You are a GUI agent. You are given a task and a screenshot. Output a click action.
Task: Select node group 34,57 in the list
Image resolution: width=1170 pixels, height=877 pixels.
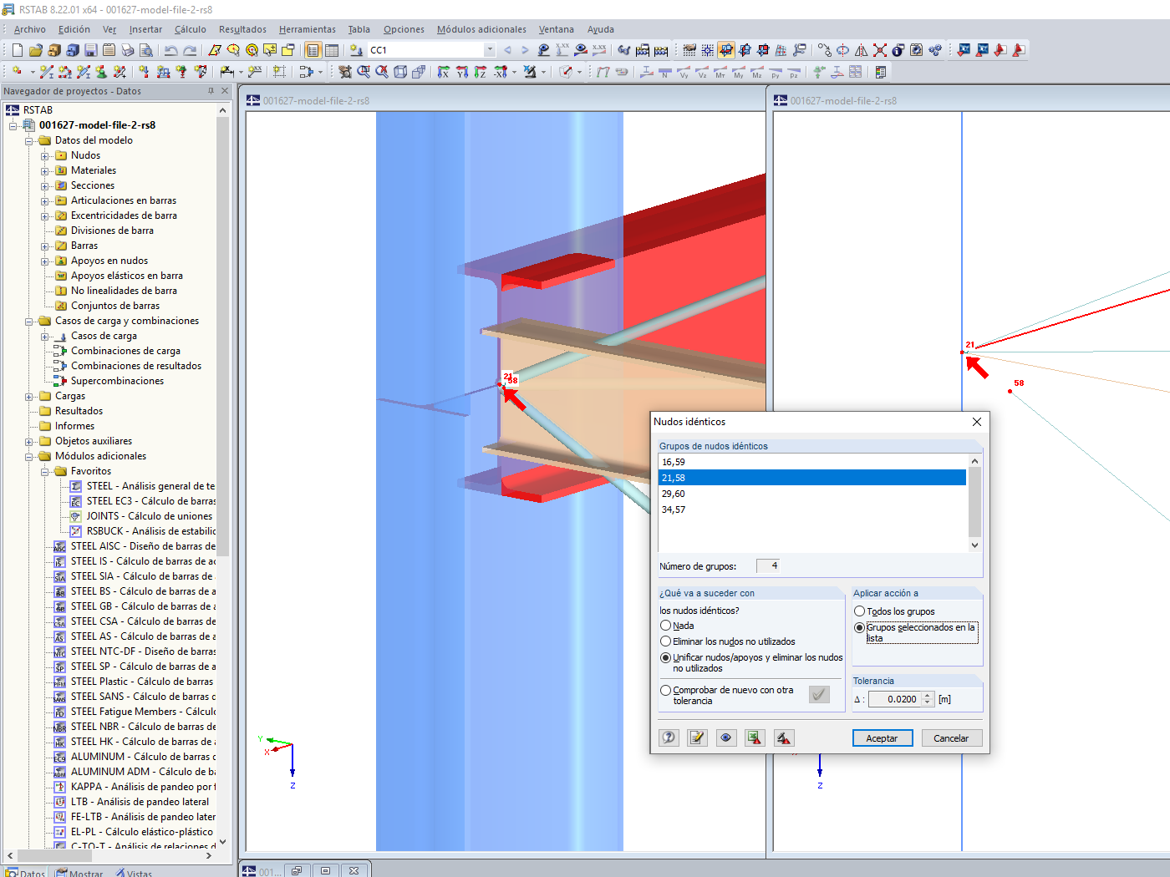tap(812, 509)
